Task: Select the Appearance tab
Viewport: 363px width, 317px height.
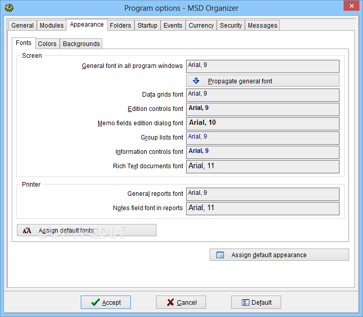Action: (x=87, y=25)
